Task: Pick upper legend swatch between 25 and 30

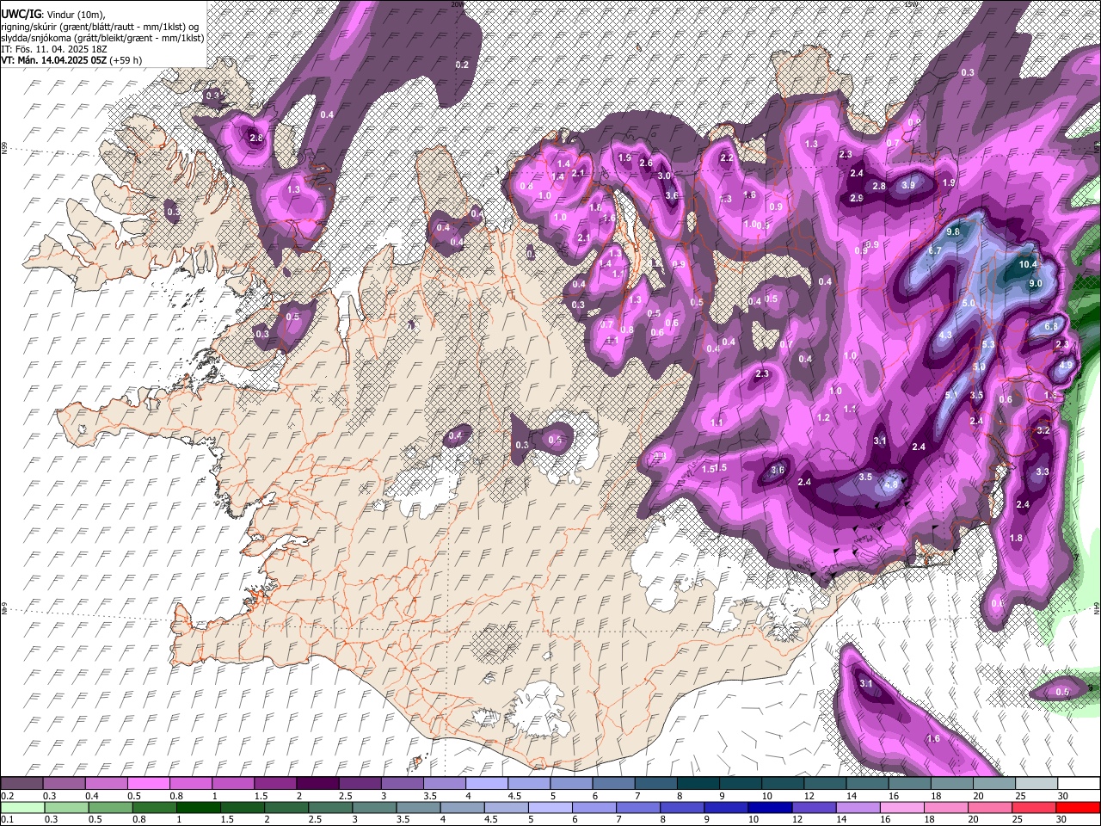Action: 1036,783
